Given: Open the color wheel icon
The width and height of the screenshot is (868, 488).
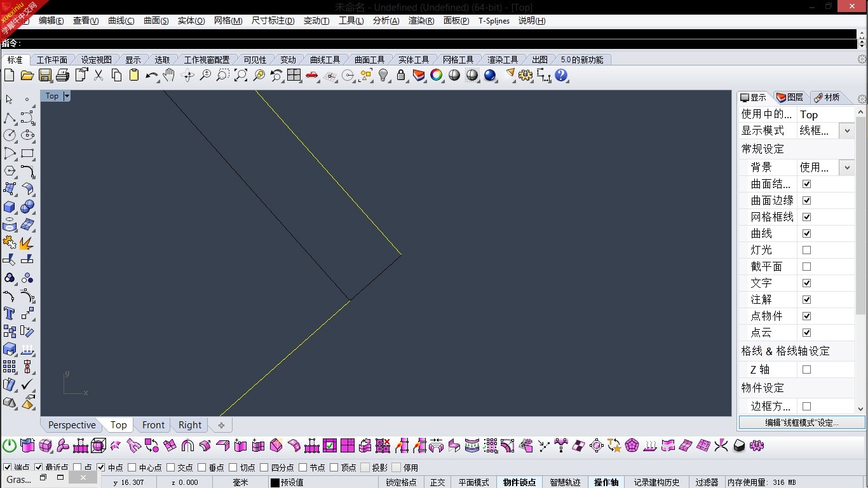Looking at the screenshot, I should pos(436,75).
